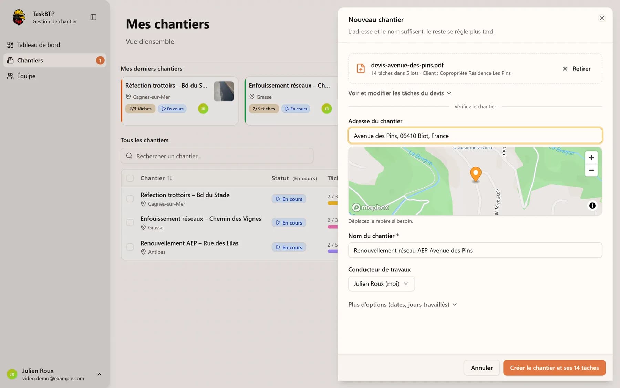Click the orange map location pin
This screenshot has height=388, width=620.
[x=476, y=174]
